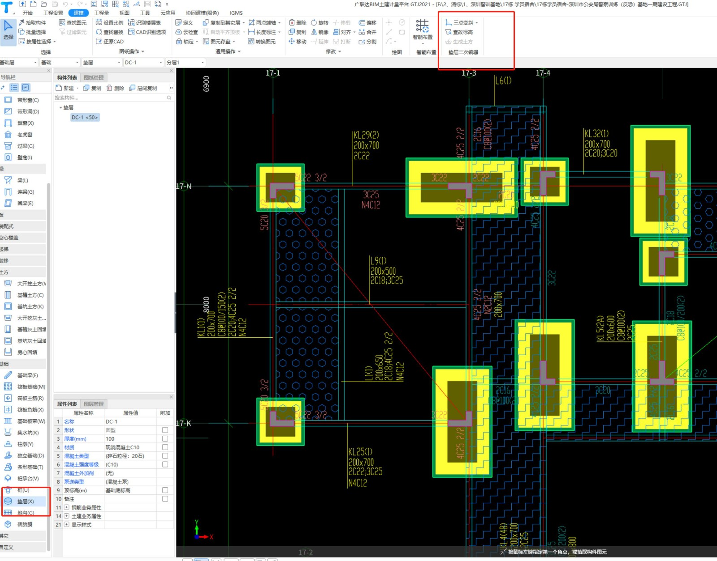Click the 合并 merge tool

(367, 32)
